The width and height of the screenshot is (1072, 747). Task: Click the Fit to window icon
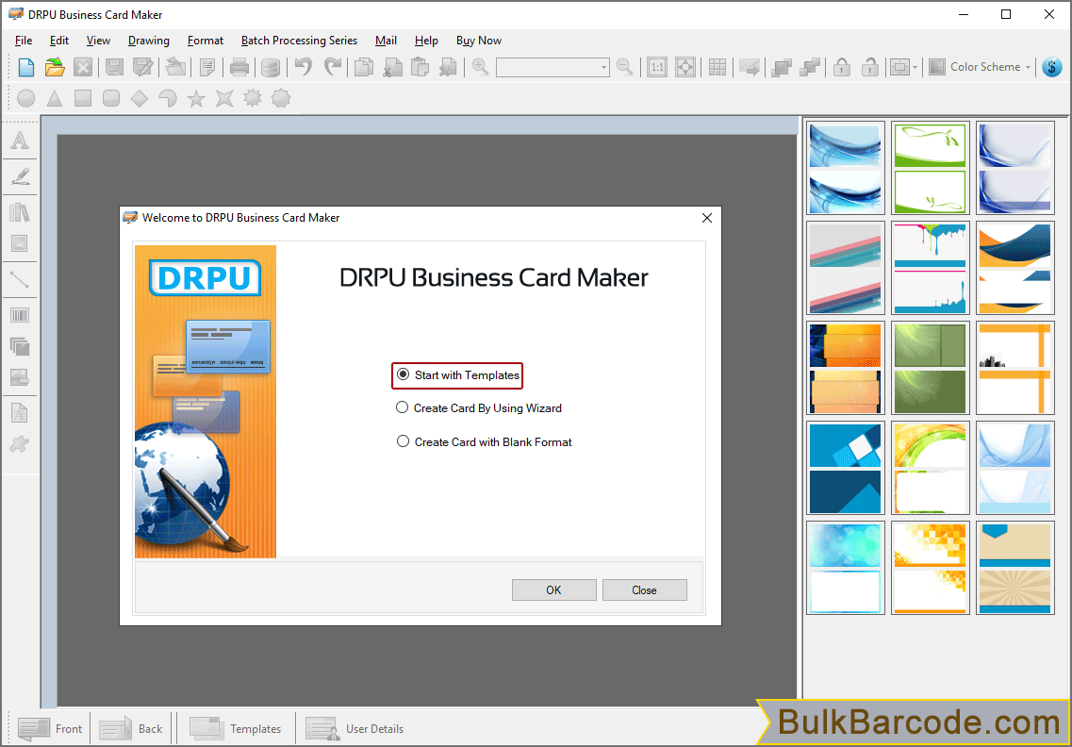click(x=685, y=67)
